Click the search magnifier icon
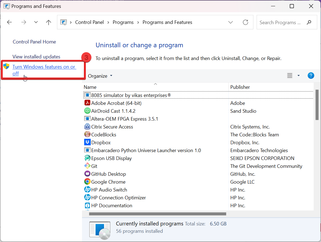The width and height of the screenshot is (321, 242). [309, 22]
